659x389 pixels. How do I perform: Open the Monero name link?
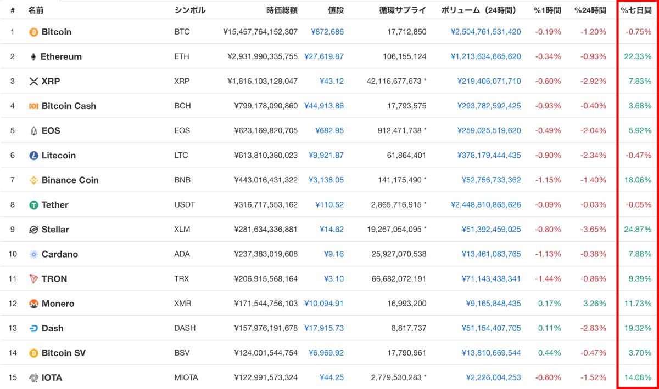(58, 304)
